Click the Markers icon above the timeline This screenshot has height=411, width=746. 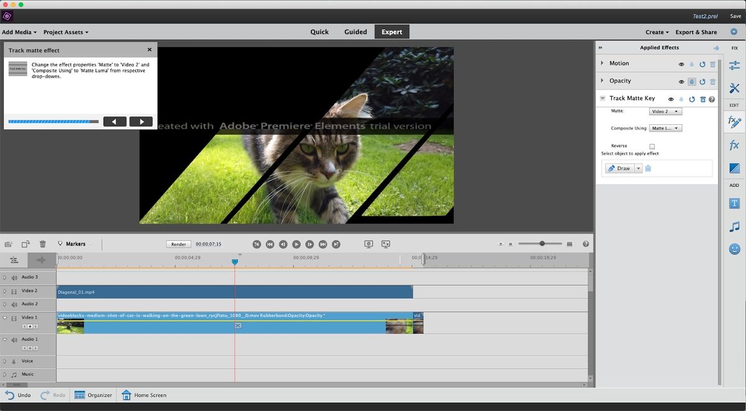tap(60, 243)
